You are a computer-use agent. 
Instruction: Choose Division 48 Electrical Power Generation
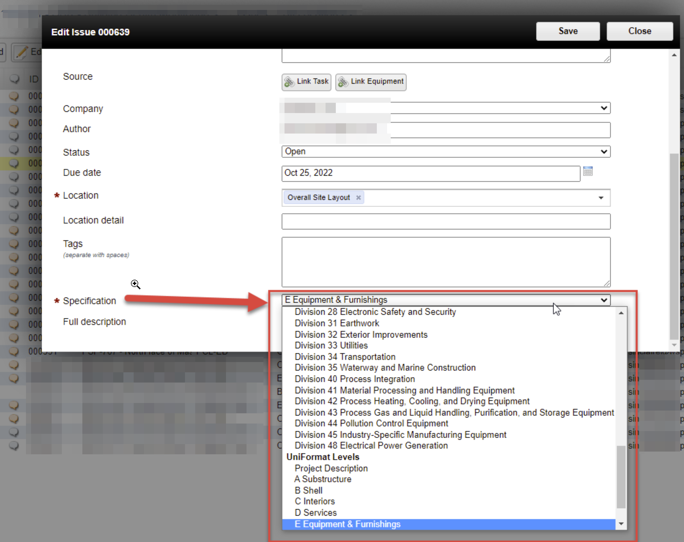371,446
